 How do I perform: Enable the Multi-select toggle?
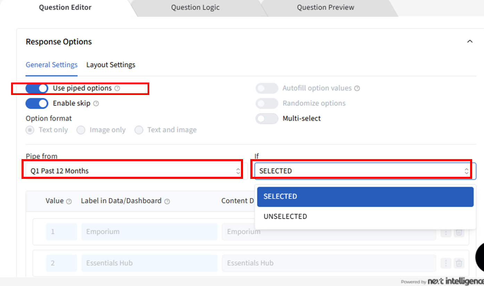267,119
